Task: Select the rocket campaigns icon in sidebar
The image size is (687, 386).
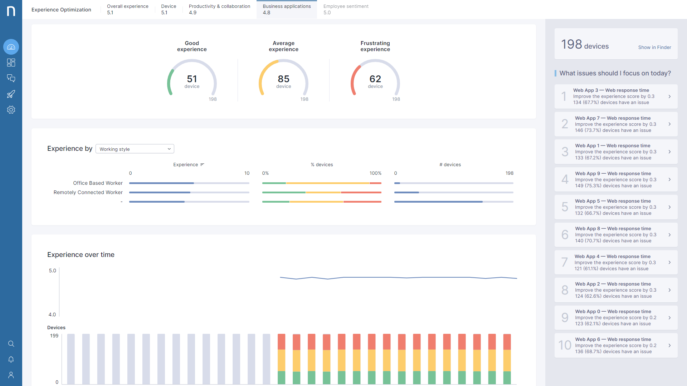Action: (11, 94)
